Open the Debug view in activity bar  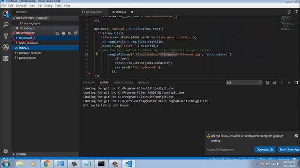6,47
